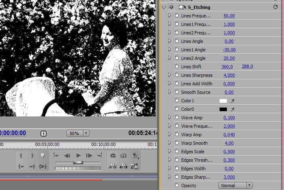Toggle animation stopwatch for Lines Angle
284x190 pixels.
177,41
